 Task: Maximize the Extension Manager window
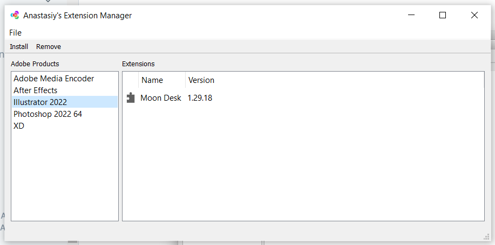pos(443,15)
